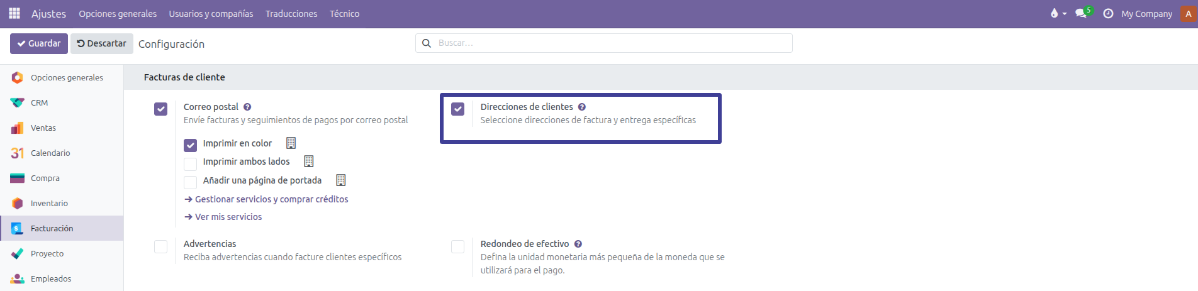Uncheck the Correo postal checkbox
This screenshot has width=1198, height=291.
tap(161, 109)
